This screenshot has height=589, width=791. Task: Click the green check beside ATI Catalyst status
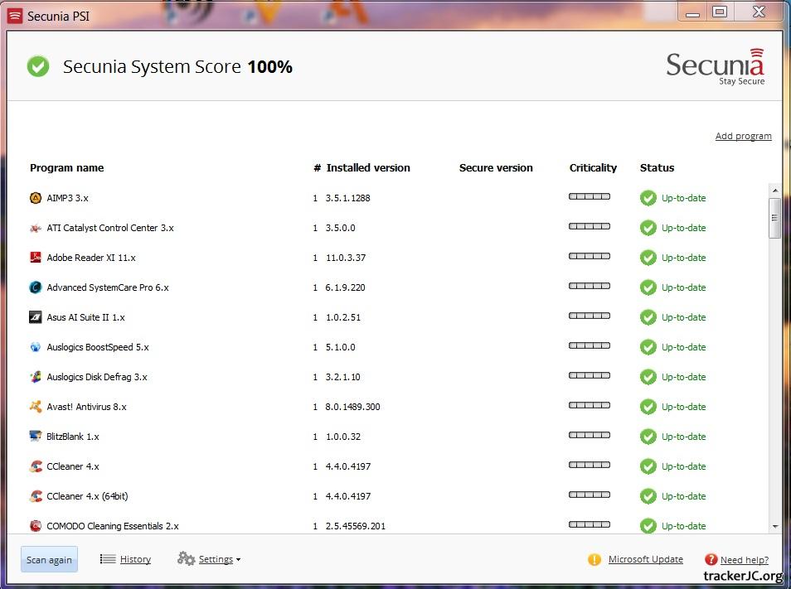648,228
